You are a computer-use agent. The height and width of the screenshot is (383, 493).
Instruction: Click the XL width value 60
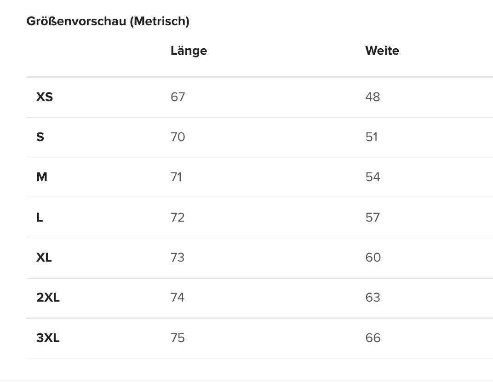pos(373,257)
